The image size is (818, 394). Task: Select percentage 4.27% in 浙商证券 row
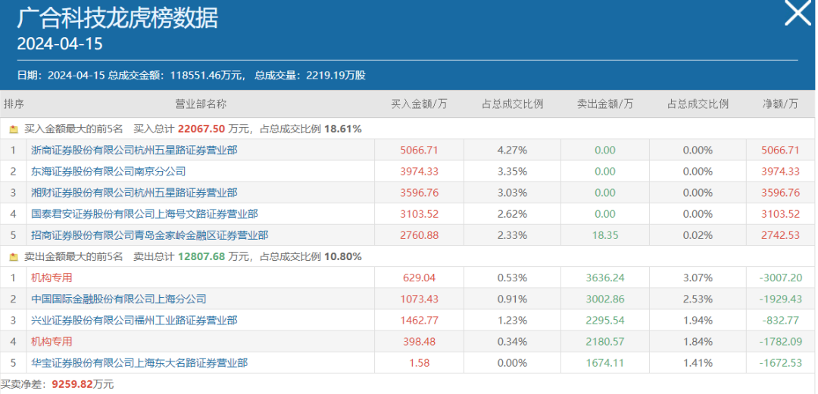click(512, 150)
